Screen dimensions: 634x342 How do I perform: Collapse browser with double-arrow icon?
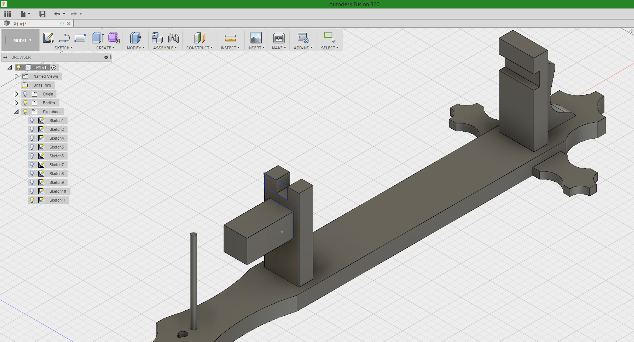[x=5, y=57]
